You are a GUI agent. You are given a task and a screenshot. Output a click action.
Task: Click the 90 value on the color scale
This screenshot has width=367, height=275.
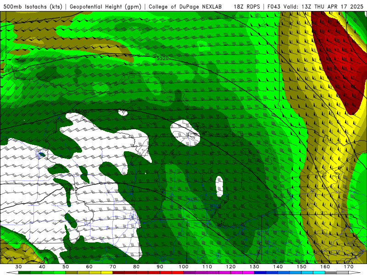(x=160, y=267)
